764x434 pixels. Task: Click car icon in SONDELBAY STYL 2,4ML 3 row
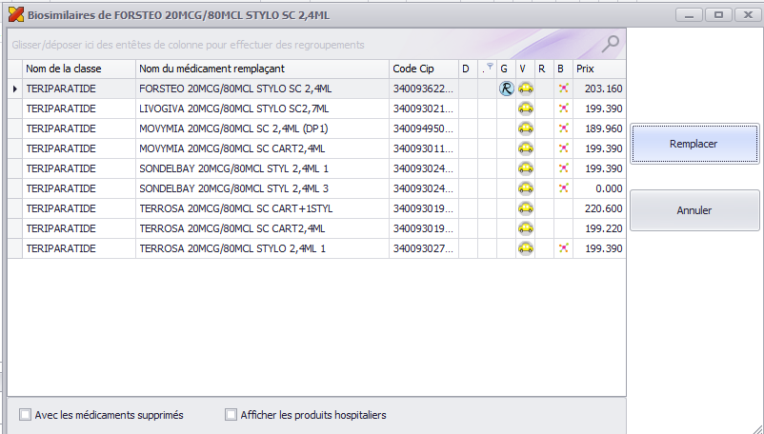click(x=525, y=188)
